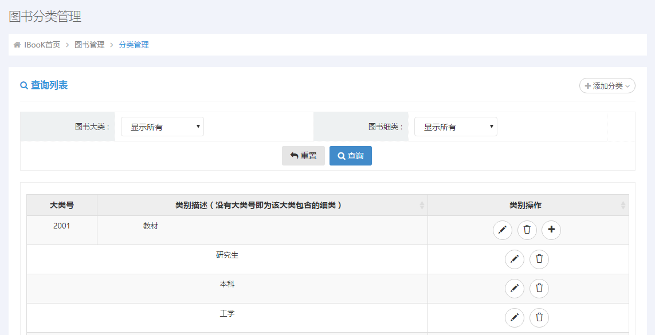The width and height of the screenshot is (655, 335).
Task: Click the 查询 search button
Action: (351, 156)
